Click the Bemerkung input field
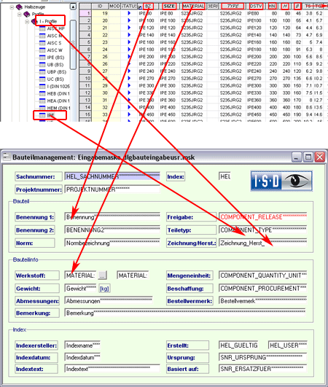 [x=185, y=313]
